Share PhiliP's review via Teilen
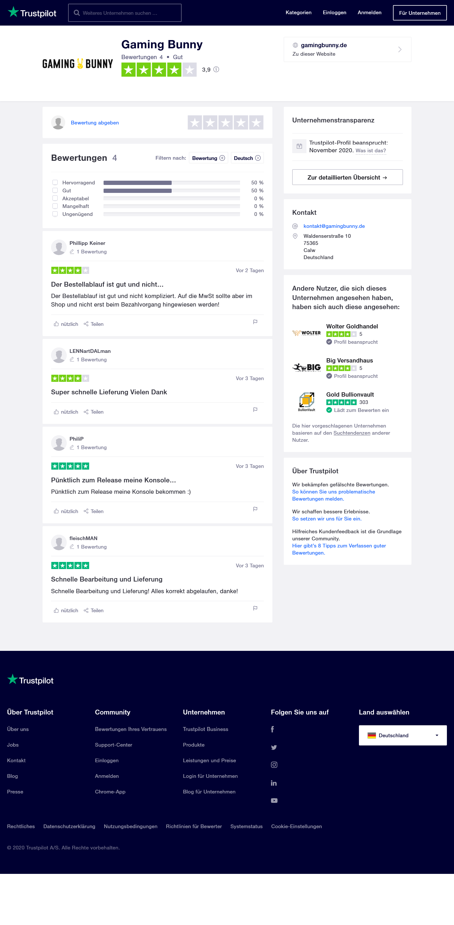Viewport: 454px width, 925px height. click(94, 511)
